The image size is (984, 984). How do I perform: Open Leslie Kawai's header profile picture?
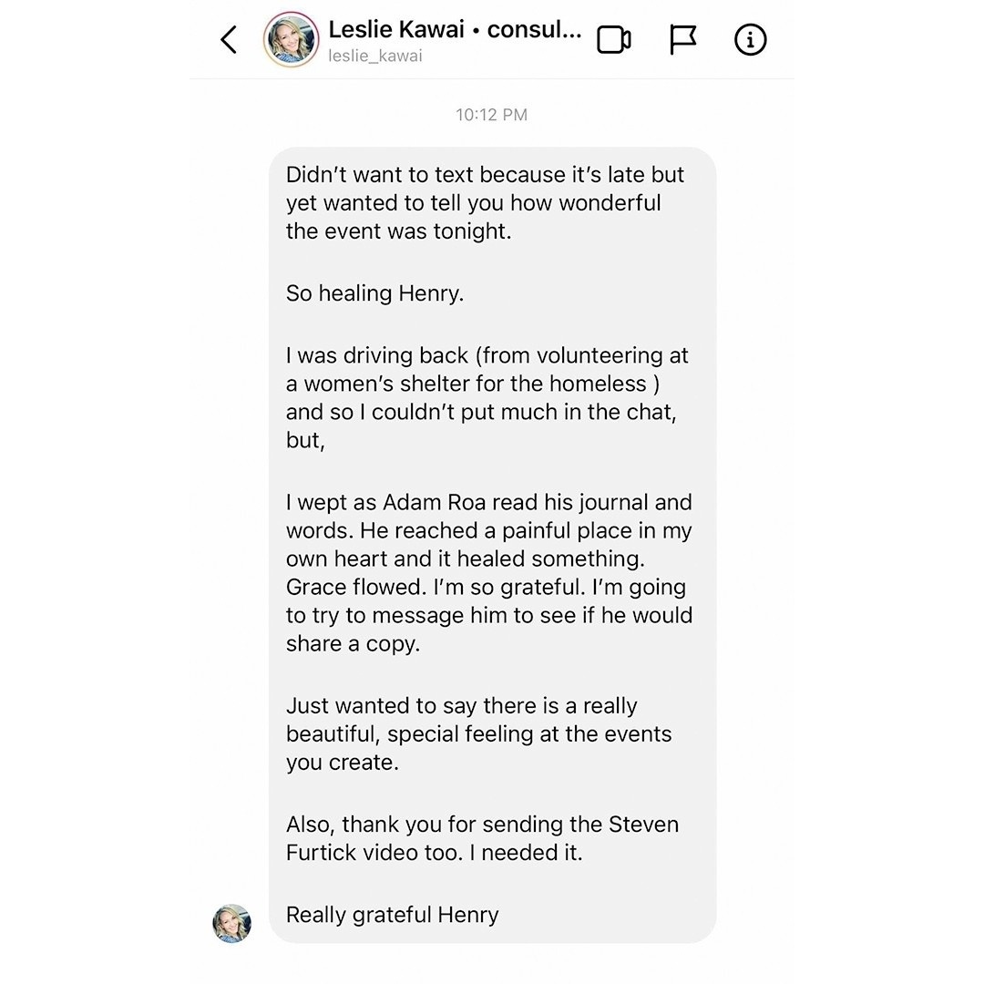coord(291,40)
